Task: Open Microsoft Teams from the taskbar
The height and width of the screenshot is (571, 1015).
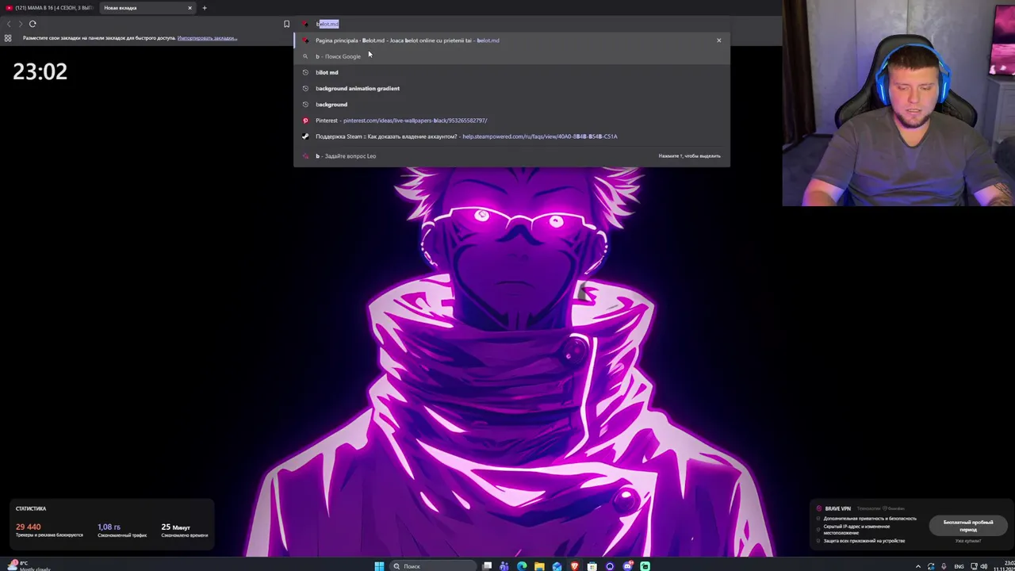Action: (x=504, y=565)
